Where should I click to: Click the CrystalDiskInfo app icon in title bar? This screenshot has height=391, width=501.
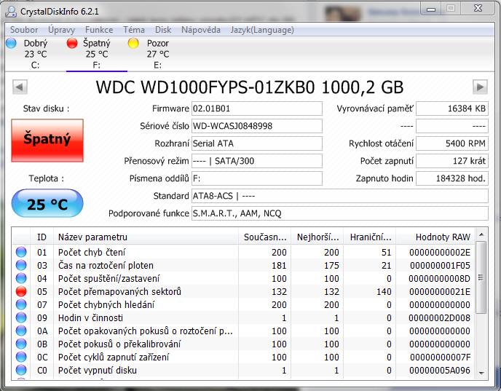tap(11, 12)
